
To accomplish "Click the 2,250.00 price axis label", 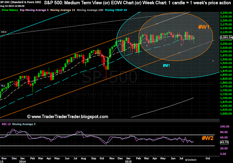I will click(226, 13).
